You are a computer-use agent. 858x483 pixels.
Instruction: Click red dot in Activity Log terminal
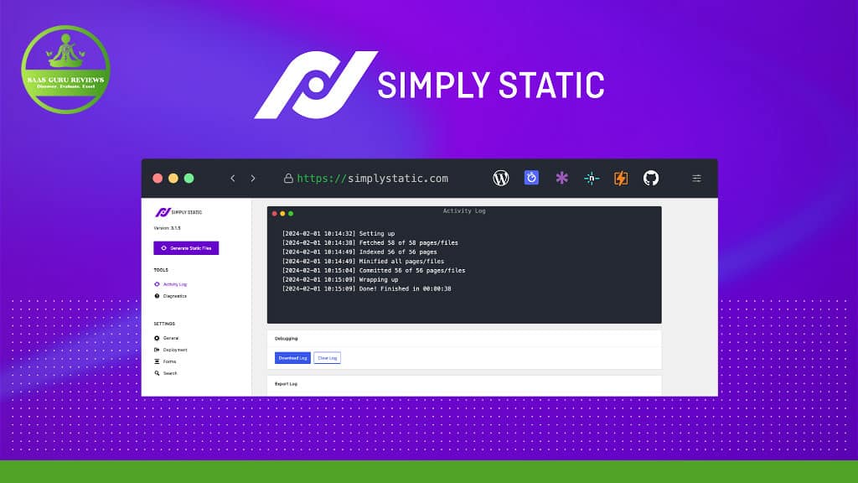[x=275, y=214]
